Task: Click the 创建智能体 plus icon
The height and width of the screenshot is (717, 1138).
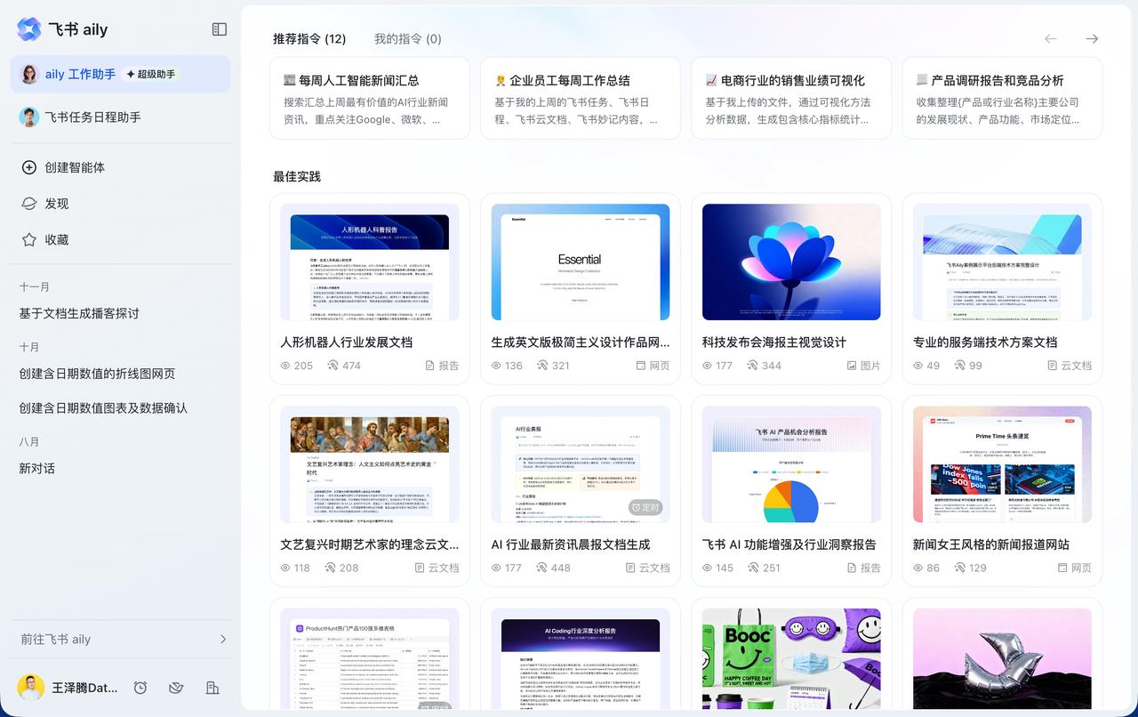Action: tap(29, 167)
